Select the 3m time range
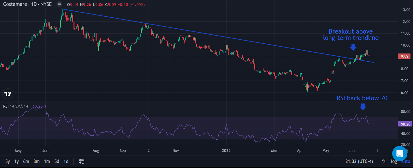 pos(37,161)
